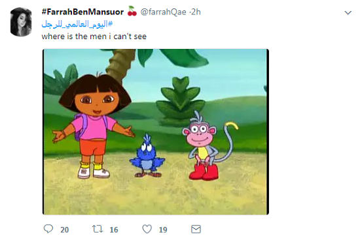Click the reply speech bubble icon

(48, 229)
